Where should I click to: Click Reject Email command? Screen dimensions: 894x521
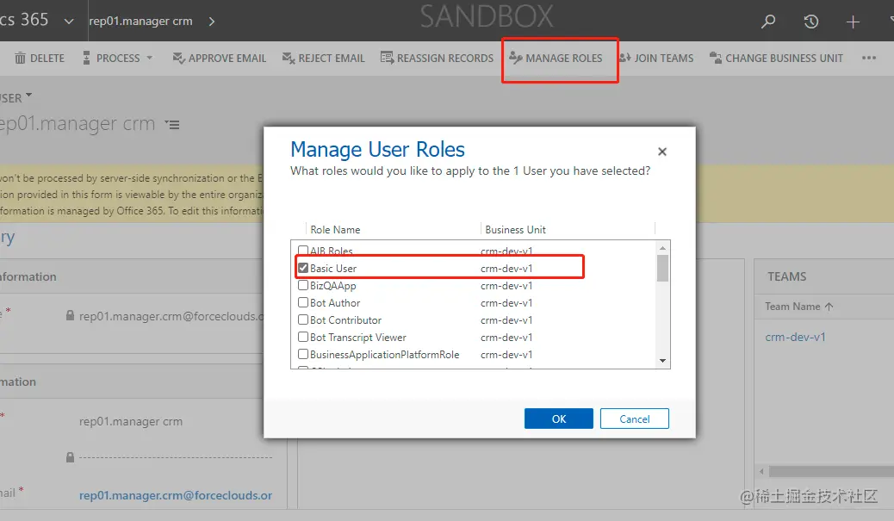coord(323,58)
